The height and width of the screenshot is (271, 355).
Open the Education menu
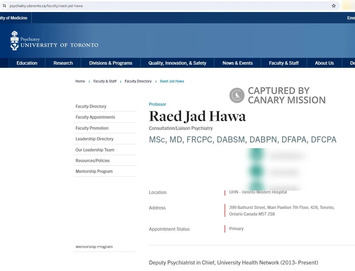tap(27, 63)
